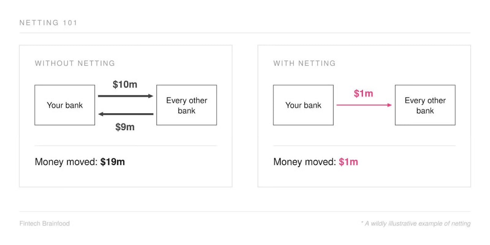Click the Fintech Brainfood footer text

pos(44,223)
